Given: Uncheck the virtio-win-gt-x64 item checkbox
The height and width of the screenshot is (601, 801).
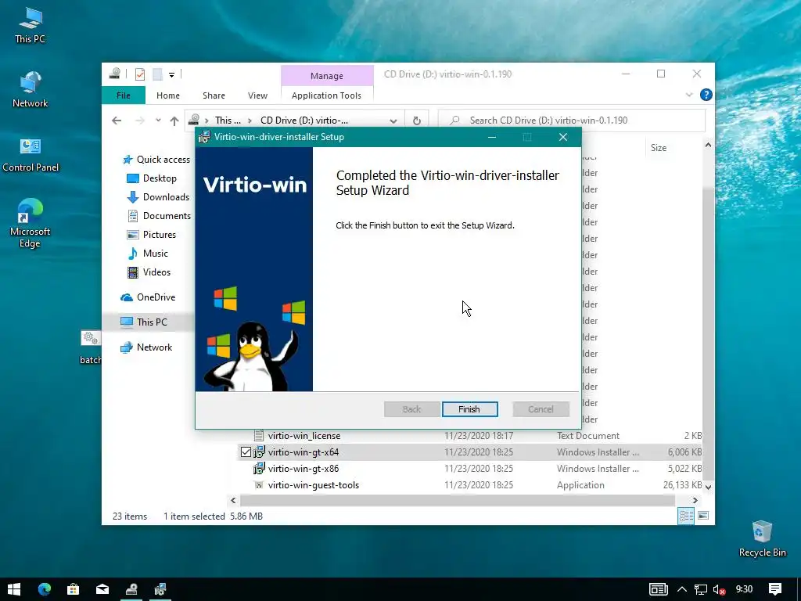Looking at the screenshot, I should 246,452.
